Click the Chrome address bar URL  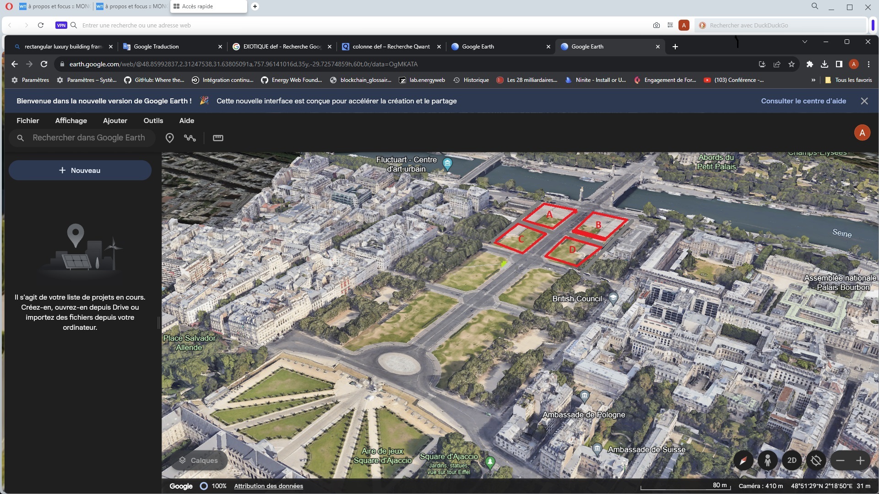tap(243, 64)
